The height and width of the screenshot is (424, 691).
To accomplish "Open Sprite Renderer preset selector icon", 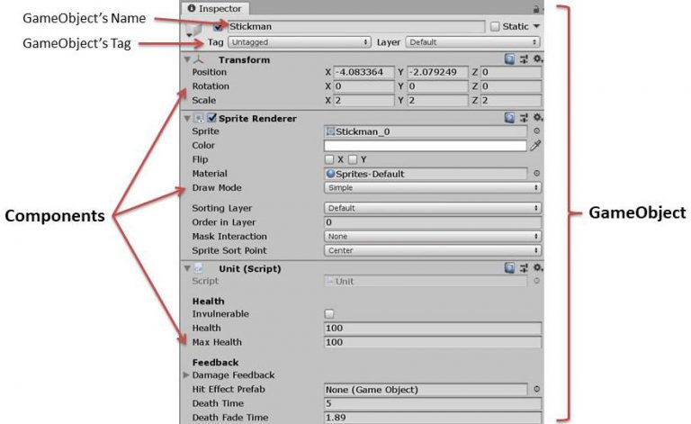I will (524, 118).
